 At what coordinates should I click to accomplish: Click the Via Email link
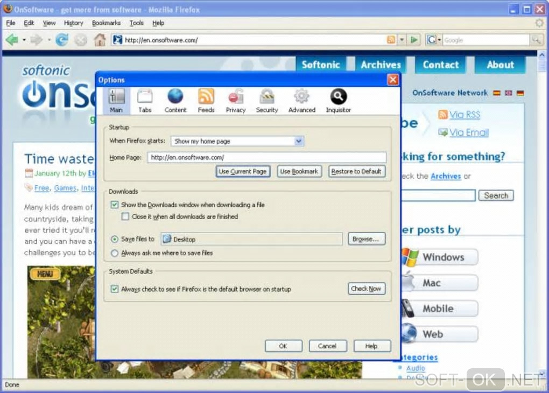point(469,132)
